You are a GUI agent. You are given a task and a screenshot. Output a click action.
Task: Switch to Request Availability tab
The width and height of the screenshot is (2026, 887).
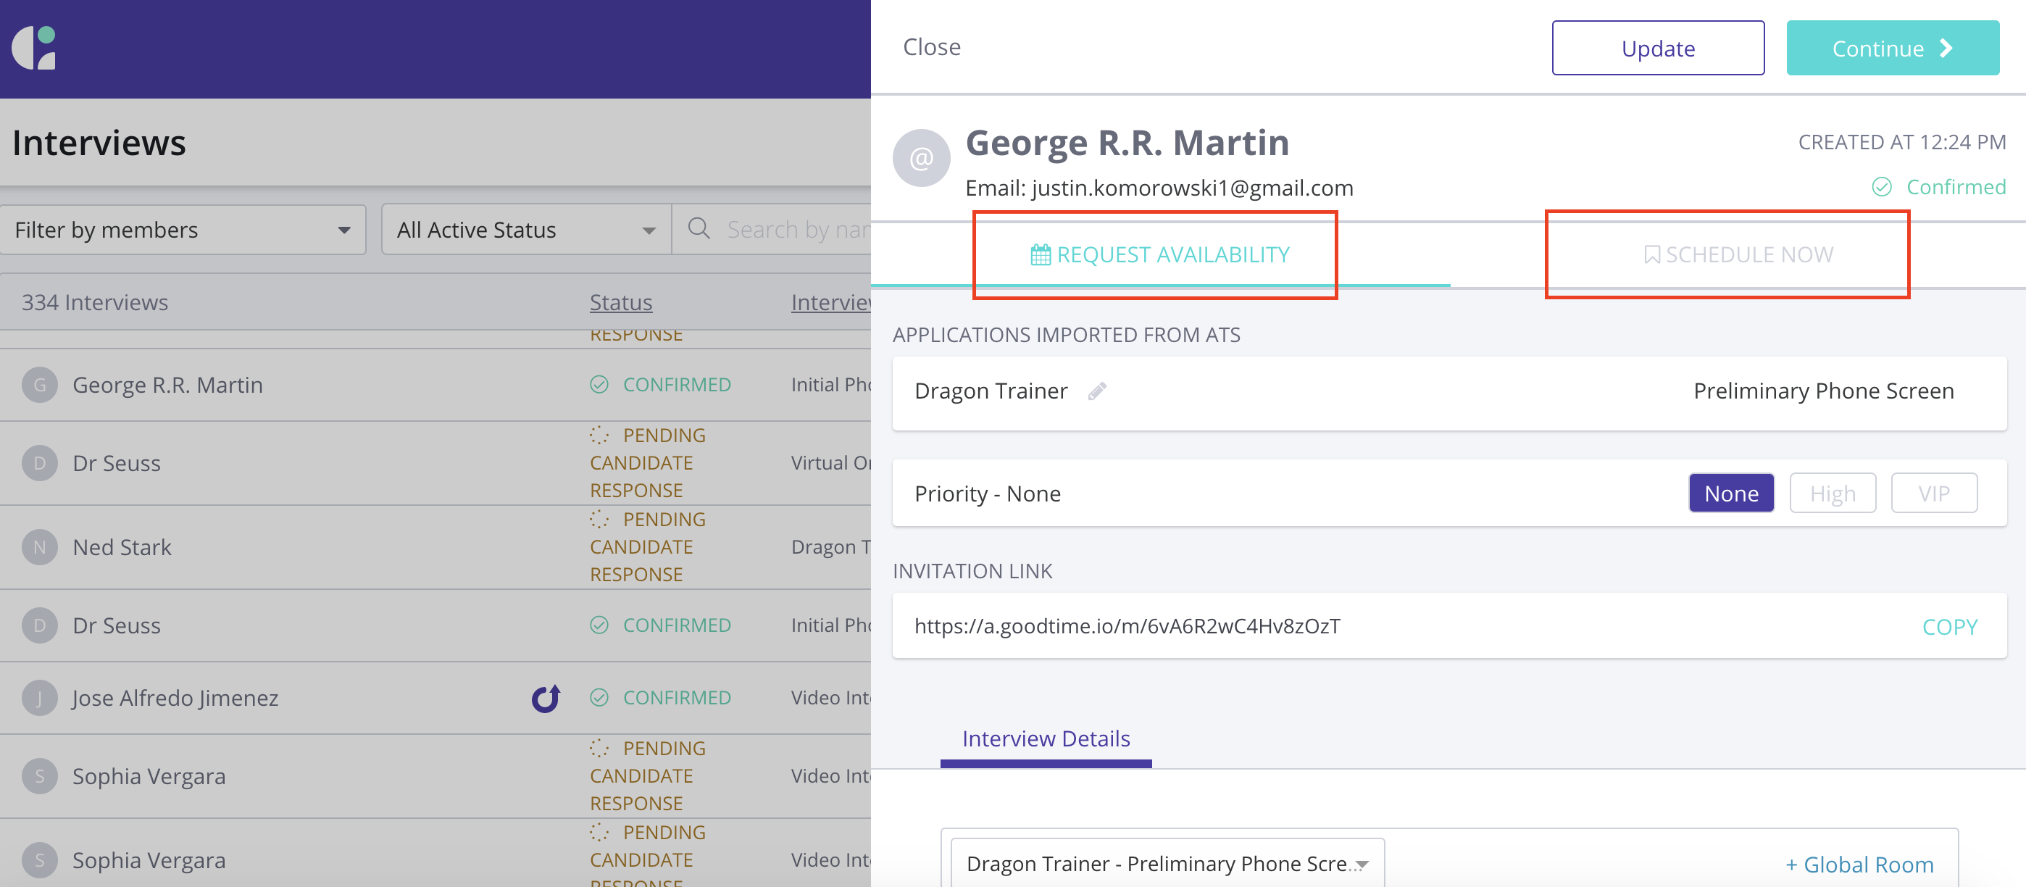point(1159,255)
